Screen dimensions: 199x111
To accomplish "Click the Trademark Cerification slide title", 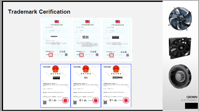I will pos(39,12).
